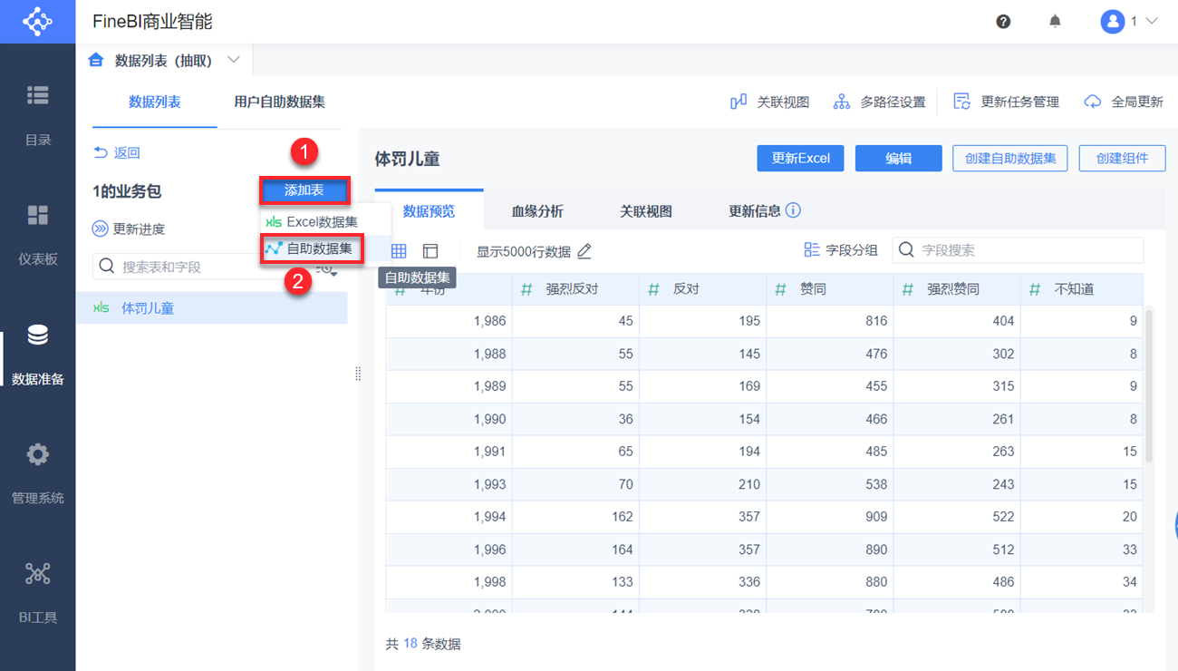Open the help question mark icon

[x=1003, y=22]
